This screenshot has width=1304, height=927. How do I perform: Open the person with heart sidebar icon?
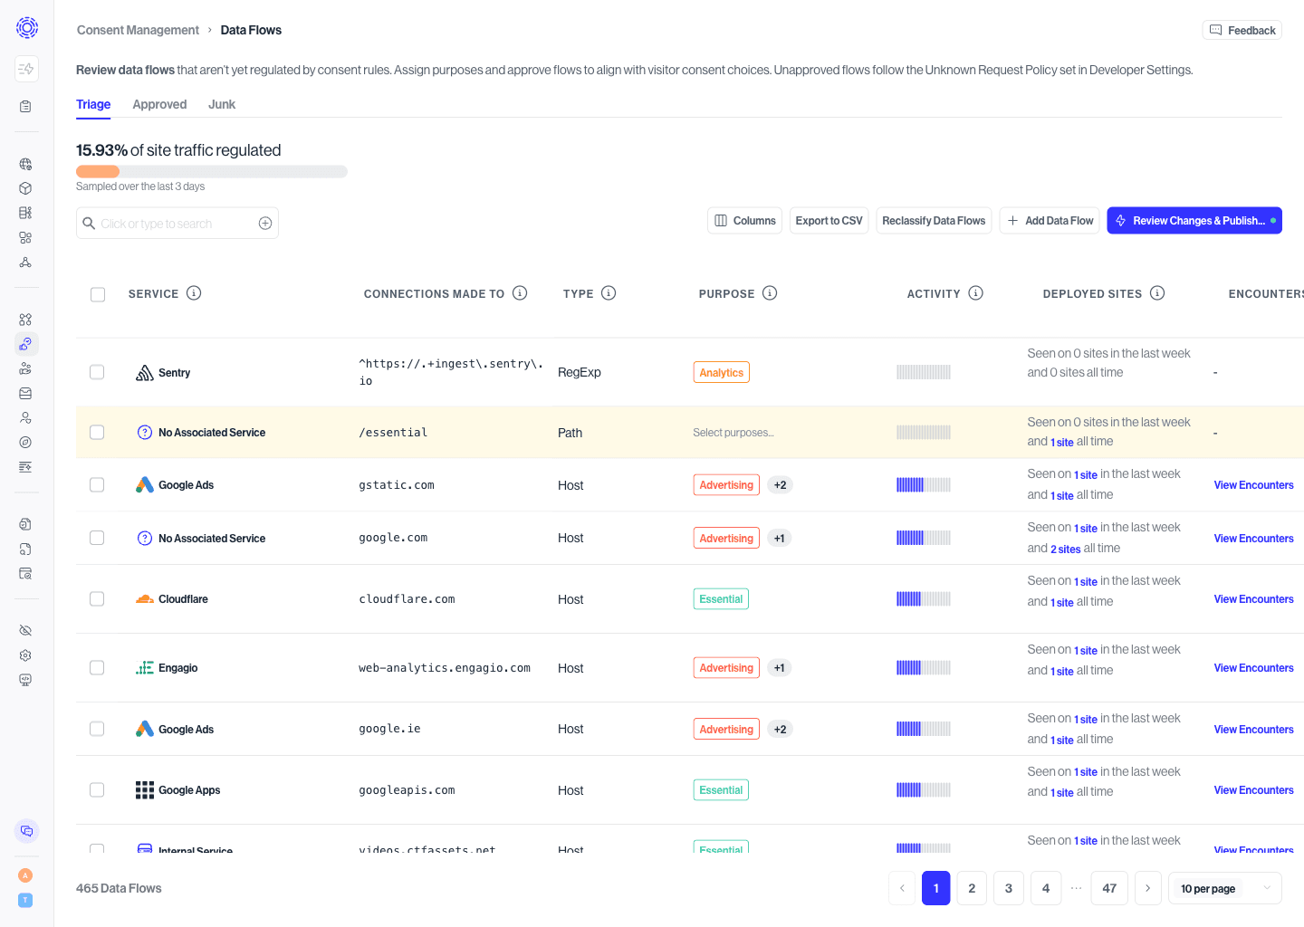coord(25,418)
